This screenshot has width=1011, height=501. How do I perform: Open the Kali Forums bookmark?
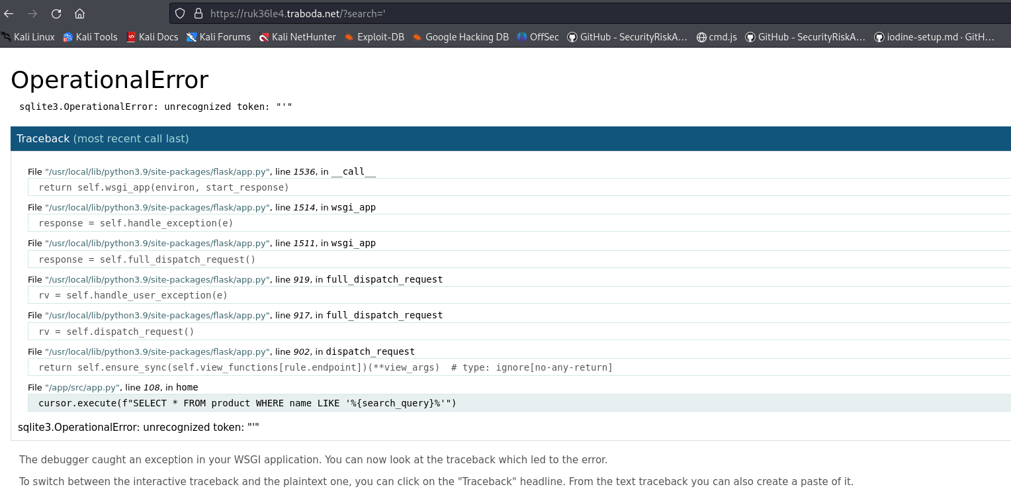click(x=218, y=37)
